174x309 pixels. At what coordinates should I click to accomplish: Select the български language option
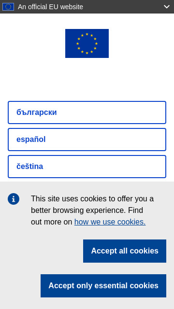[x=87, y=112]
